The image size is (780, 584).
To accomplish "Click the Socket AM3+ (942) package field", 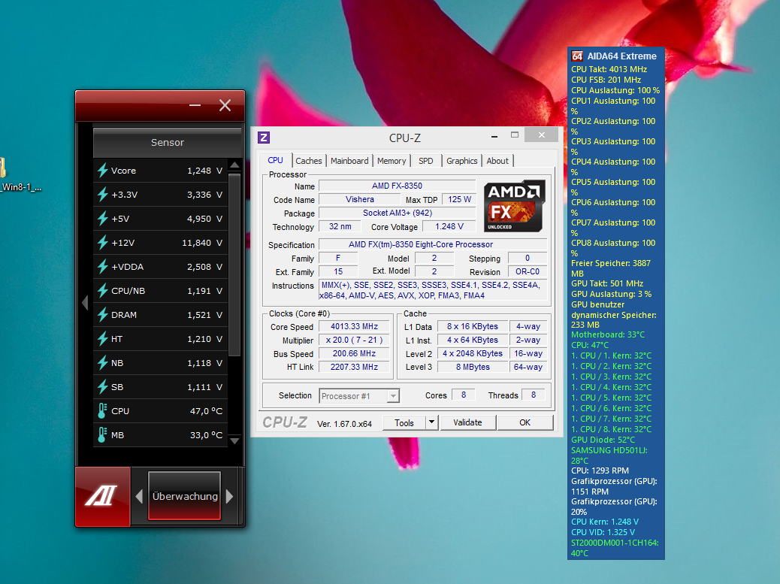I will click(397, 213).
